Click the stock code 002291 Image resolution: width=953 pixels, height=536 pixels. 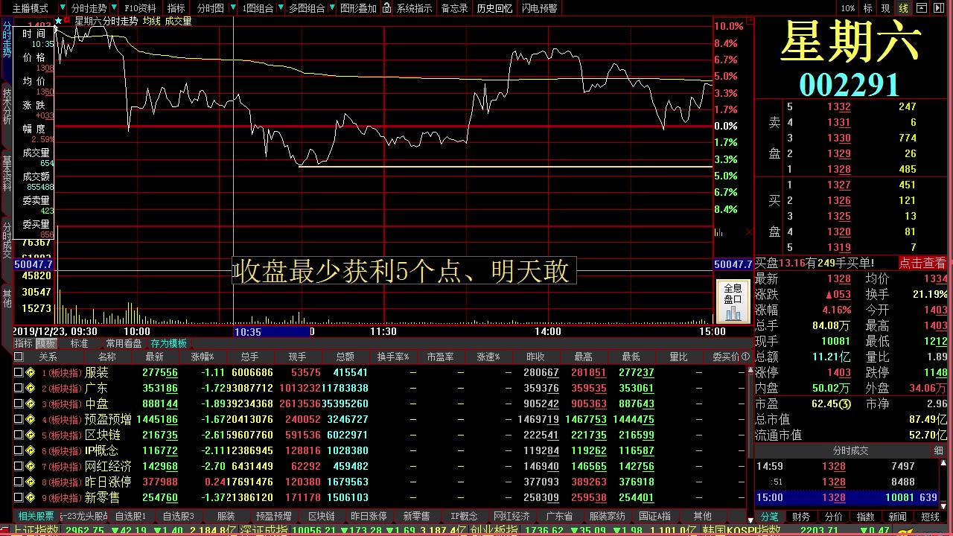point(850,85)
